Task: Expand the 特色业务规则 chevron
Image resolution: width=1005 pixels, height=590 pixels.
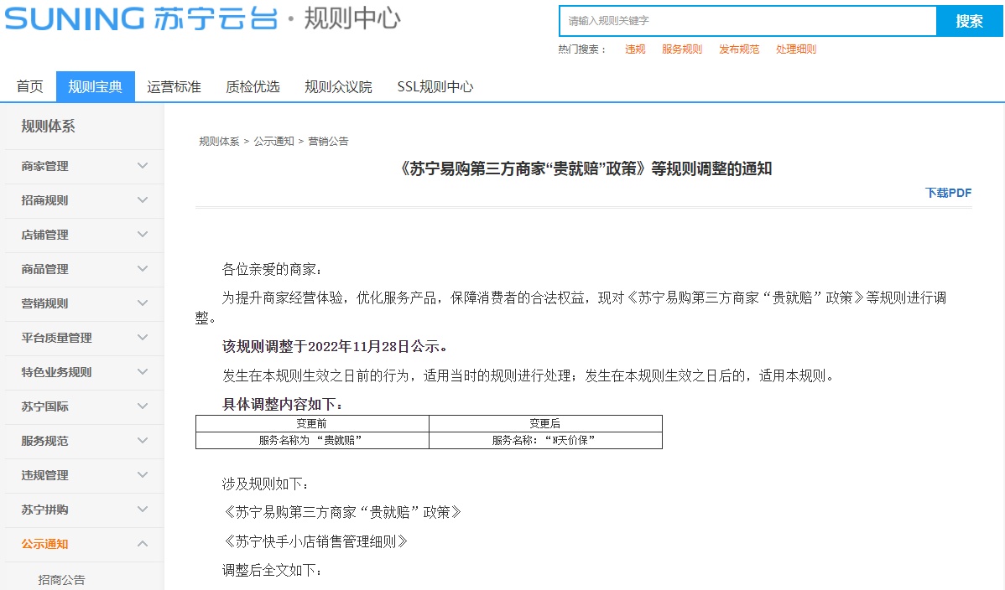Action: point(143,372)
